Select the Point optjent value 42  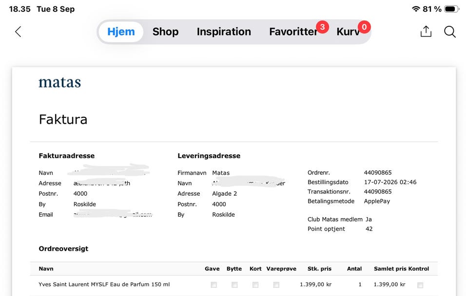point(369,229)
